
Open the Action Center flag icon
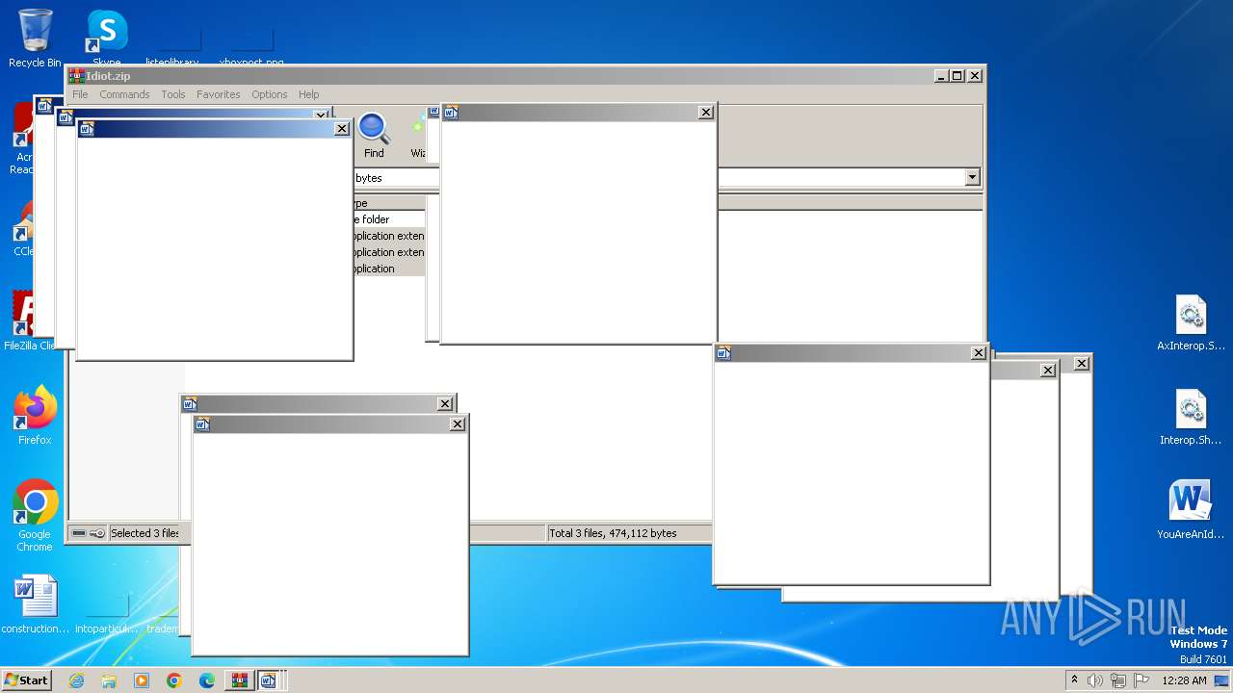click(1141, 680)
